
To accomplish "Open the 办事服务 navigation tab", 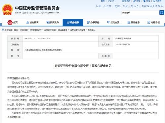I will [x=93, y=22].
